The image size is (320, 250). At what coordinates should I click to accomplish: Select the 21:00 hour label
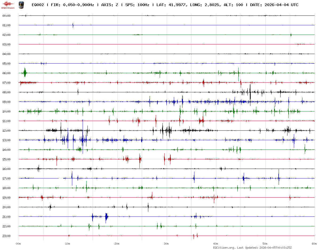(x=6, y=217)
